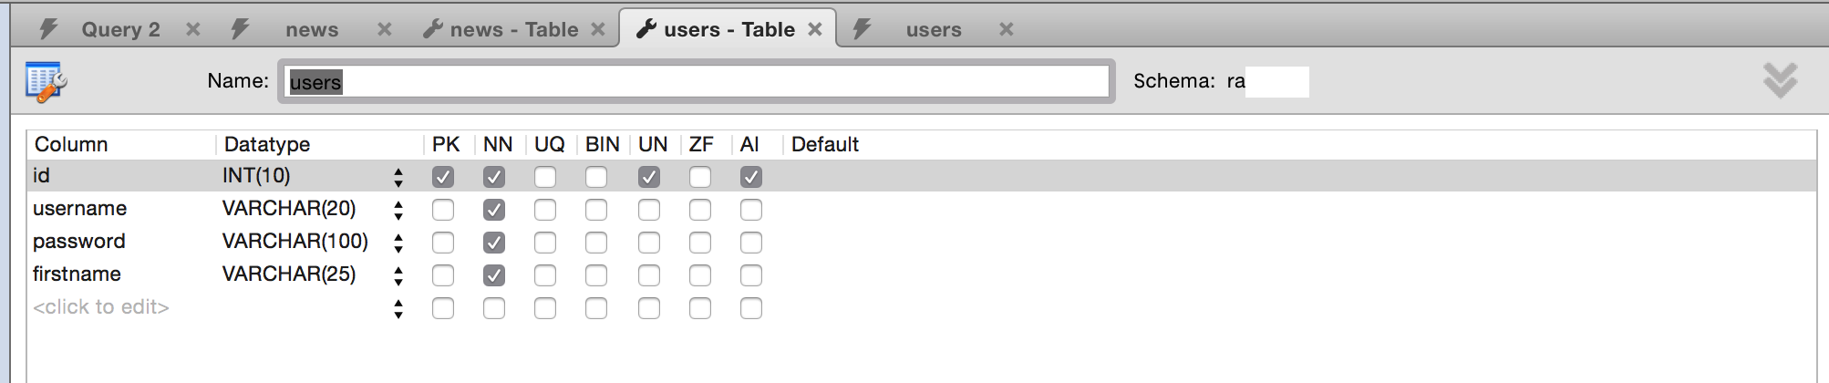Switch to the Query 2 tab
This screenshot has height=383, width=1829.
click(120, 29)
